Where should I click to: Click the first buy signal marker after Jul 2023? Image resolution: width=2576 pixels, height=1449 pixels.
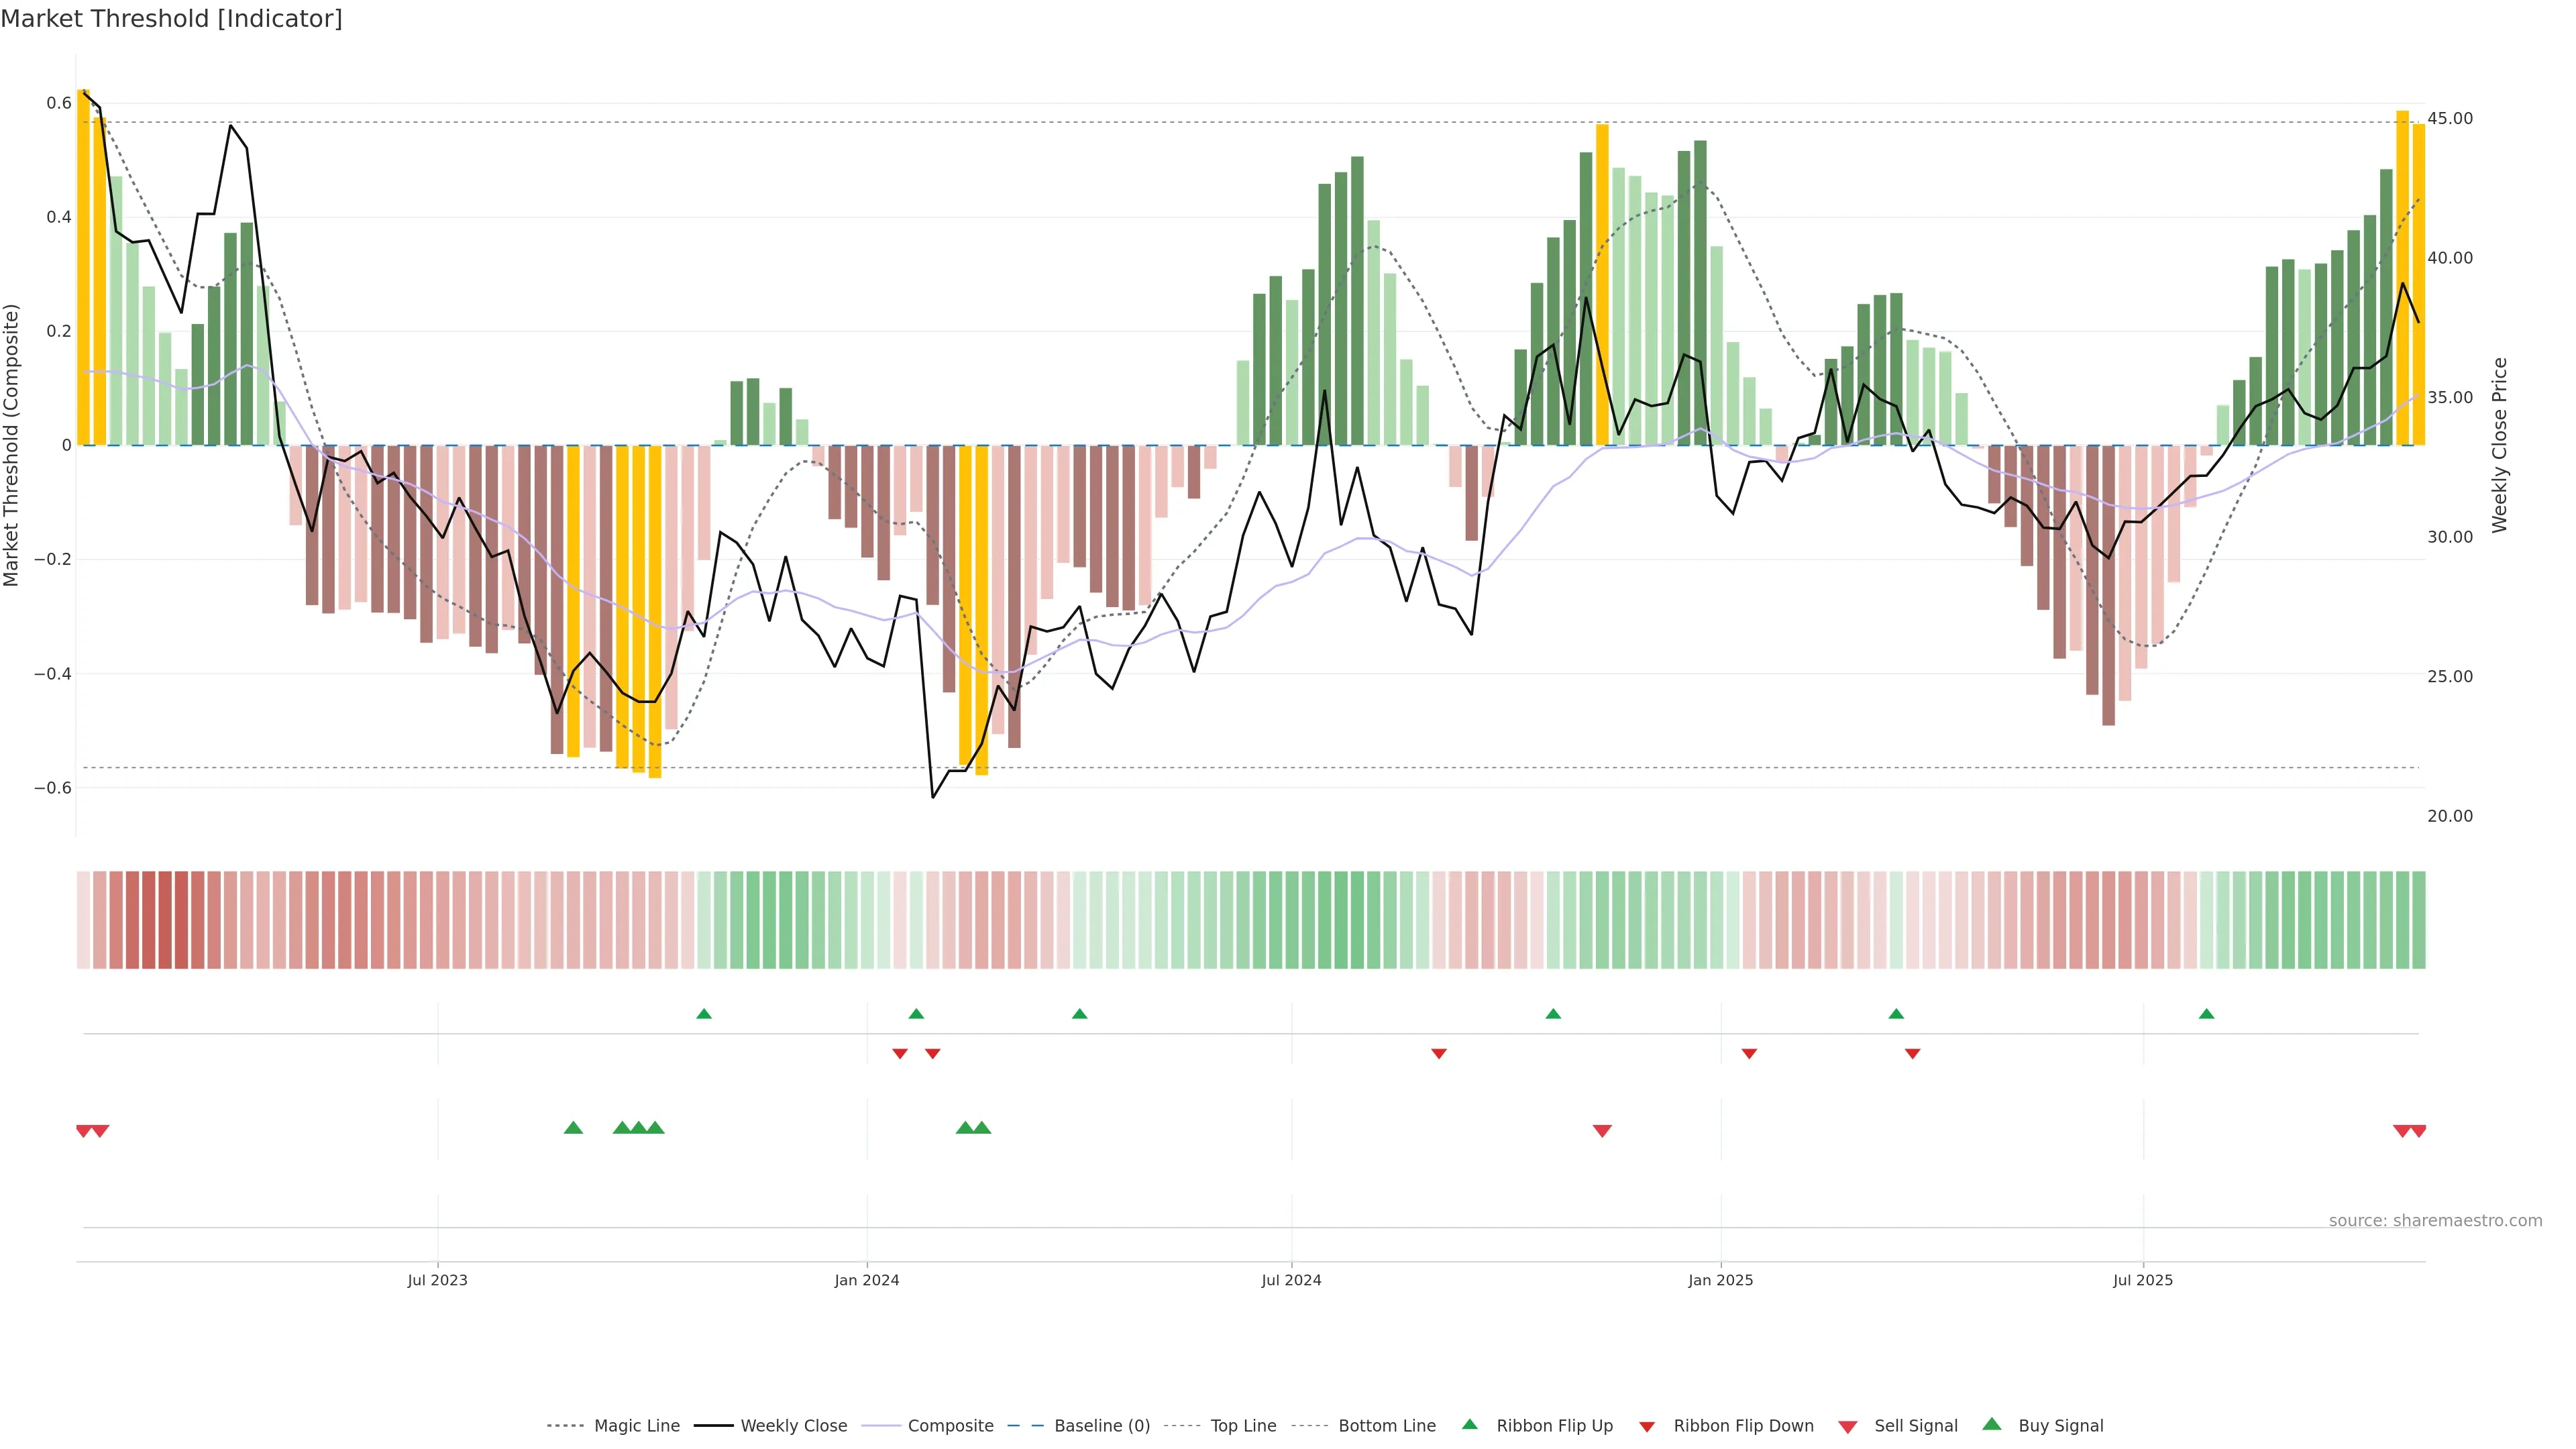point(573,1128)
